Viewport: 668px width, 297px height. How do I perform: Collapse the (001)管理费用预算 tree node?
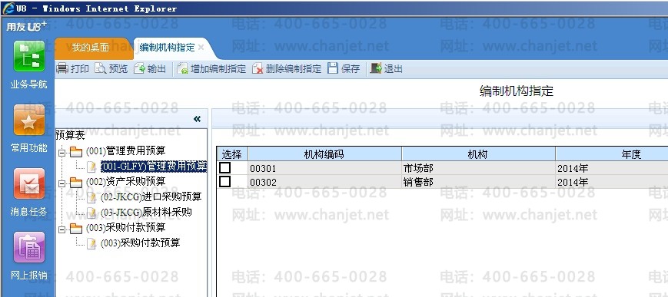click(61, 152)
